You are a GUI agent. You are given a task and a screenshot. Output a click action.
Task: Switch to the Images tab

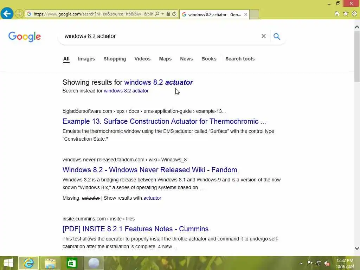click(x=86, y=59)
